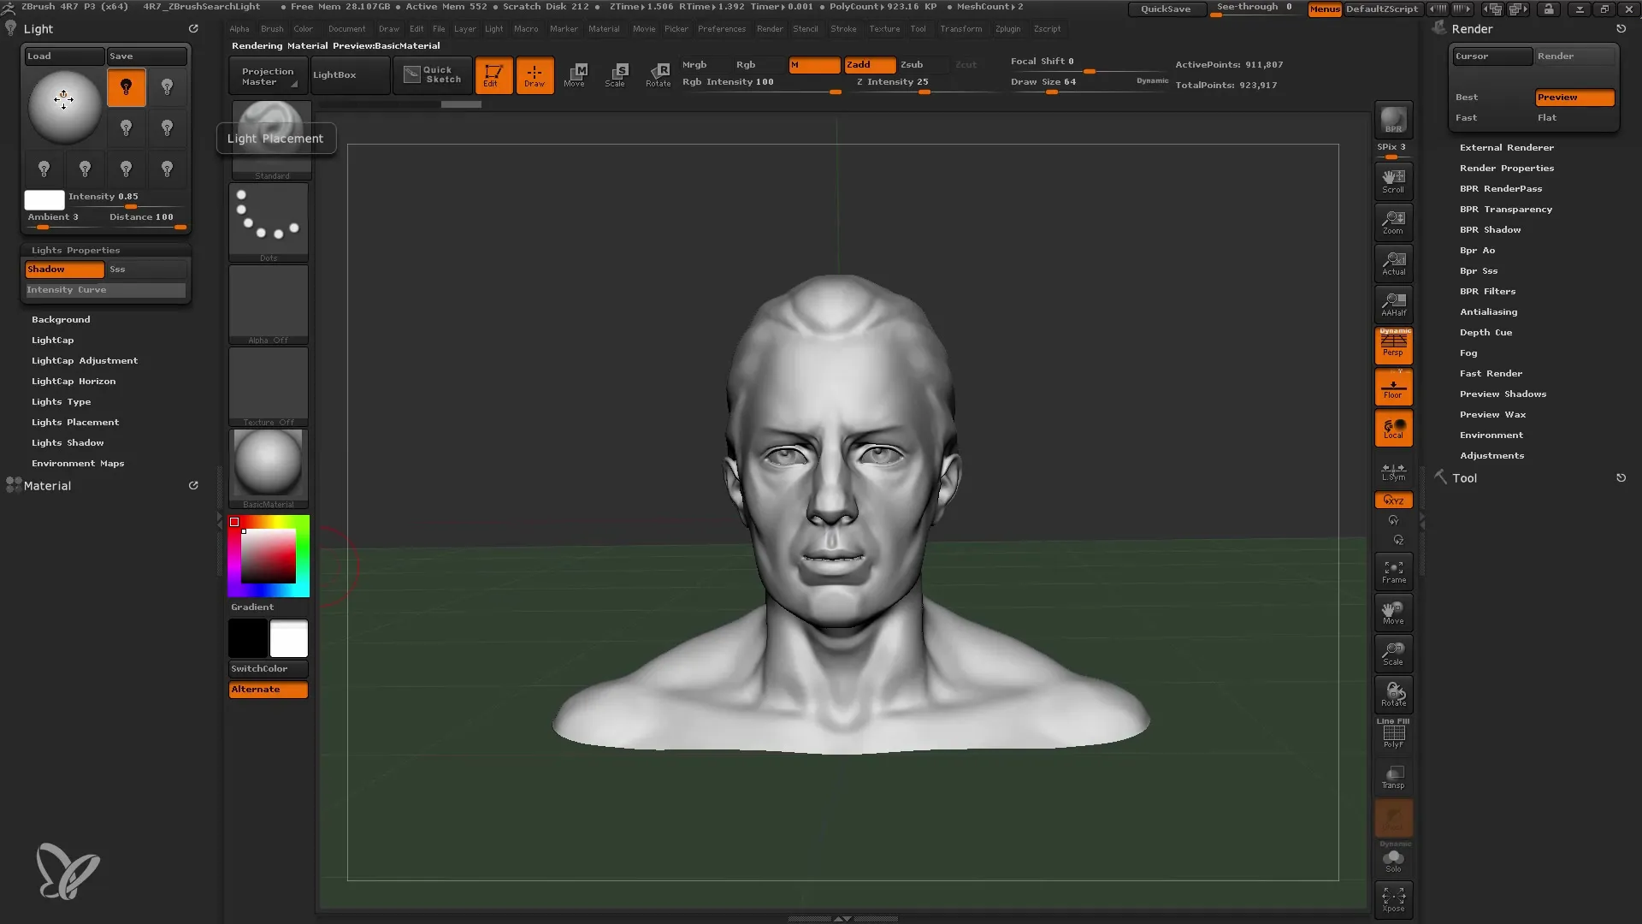Click the Actual size icon

click(x=1393, y=263)
